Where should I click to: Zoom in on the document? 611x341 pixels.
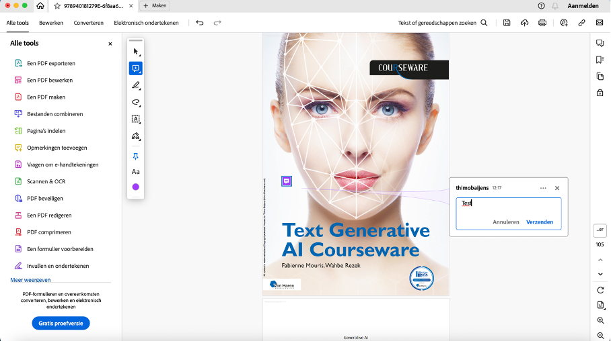pyautogui.click(x=600, y=320)
